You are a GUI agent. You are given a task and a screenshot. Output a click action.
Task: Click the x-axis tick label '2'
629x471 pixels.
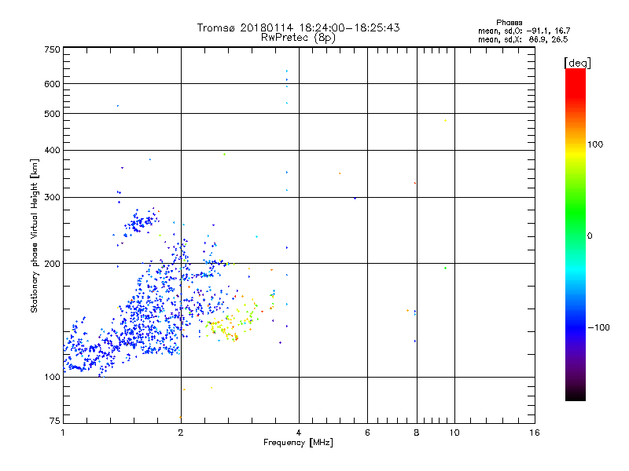[x=181, y=433]
